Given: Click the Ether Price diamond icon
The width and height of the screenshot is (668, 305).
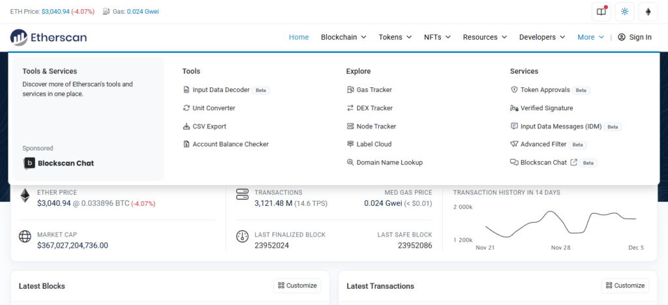Looking at the screenshot, I should [25, 196].
